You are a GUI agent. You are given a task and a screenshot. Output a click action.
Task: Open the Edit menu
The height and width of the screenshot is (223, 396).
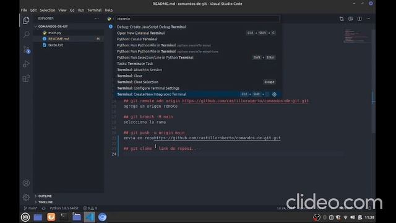pyautogui.click(x=33, y=10)
